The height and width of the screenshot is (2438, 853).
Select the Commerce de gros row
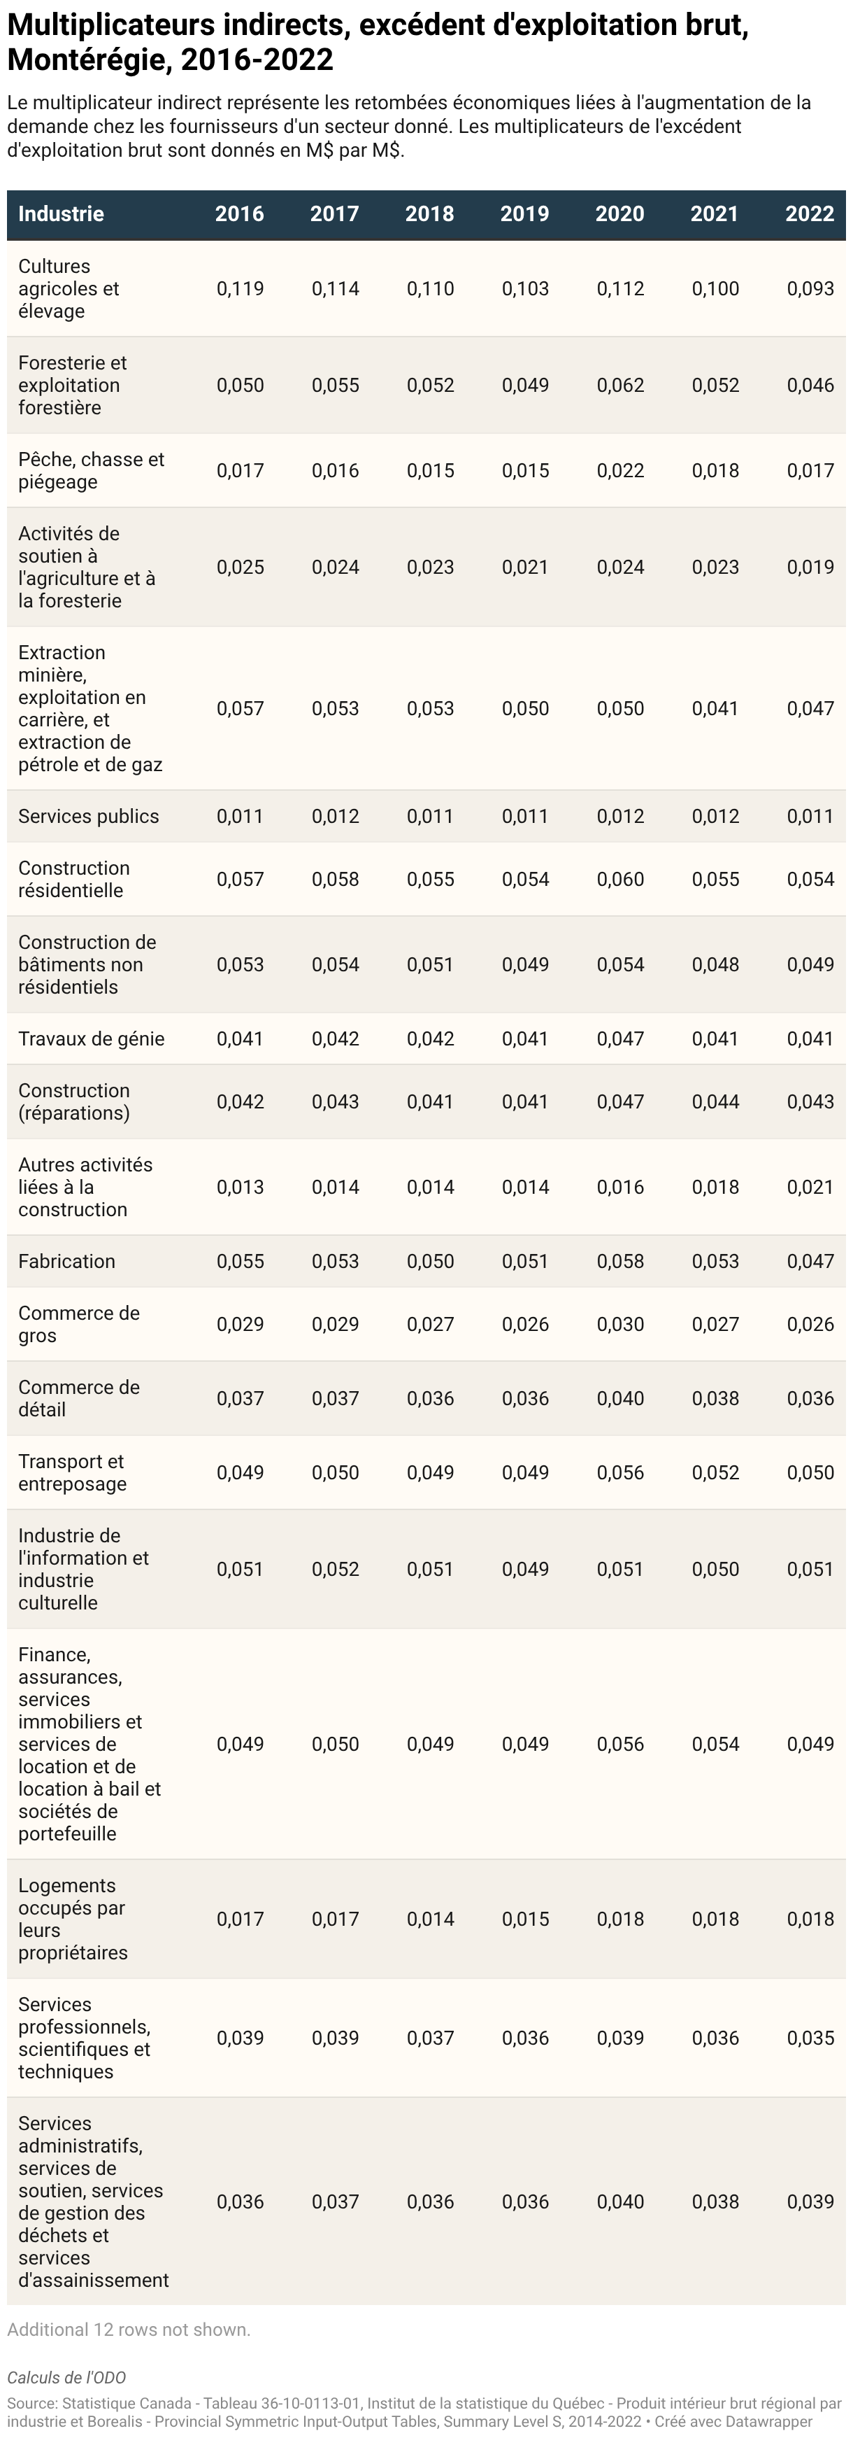coord(426,1324)
